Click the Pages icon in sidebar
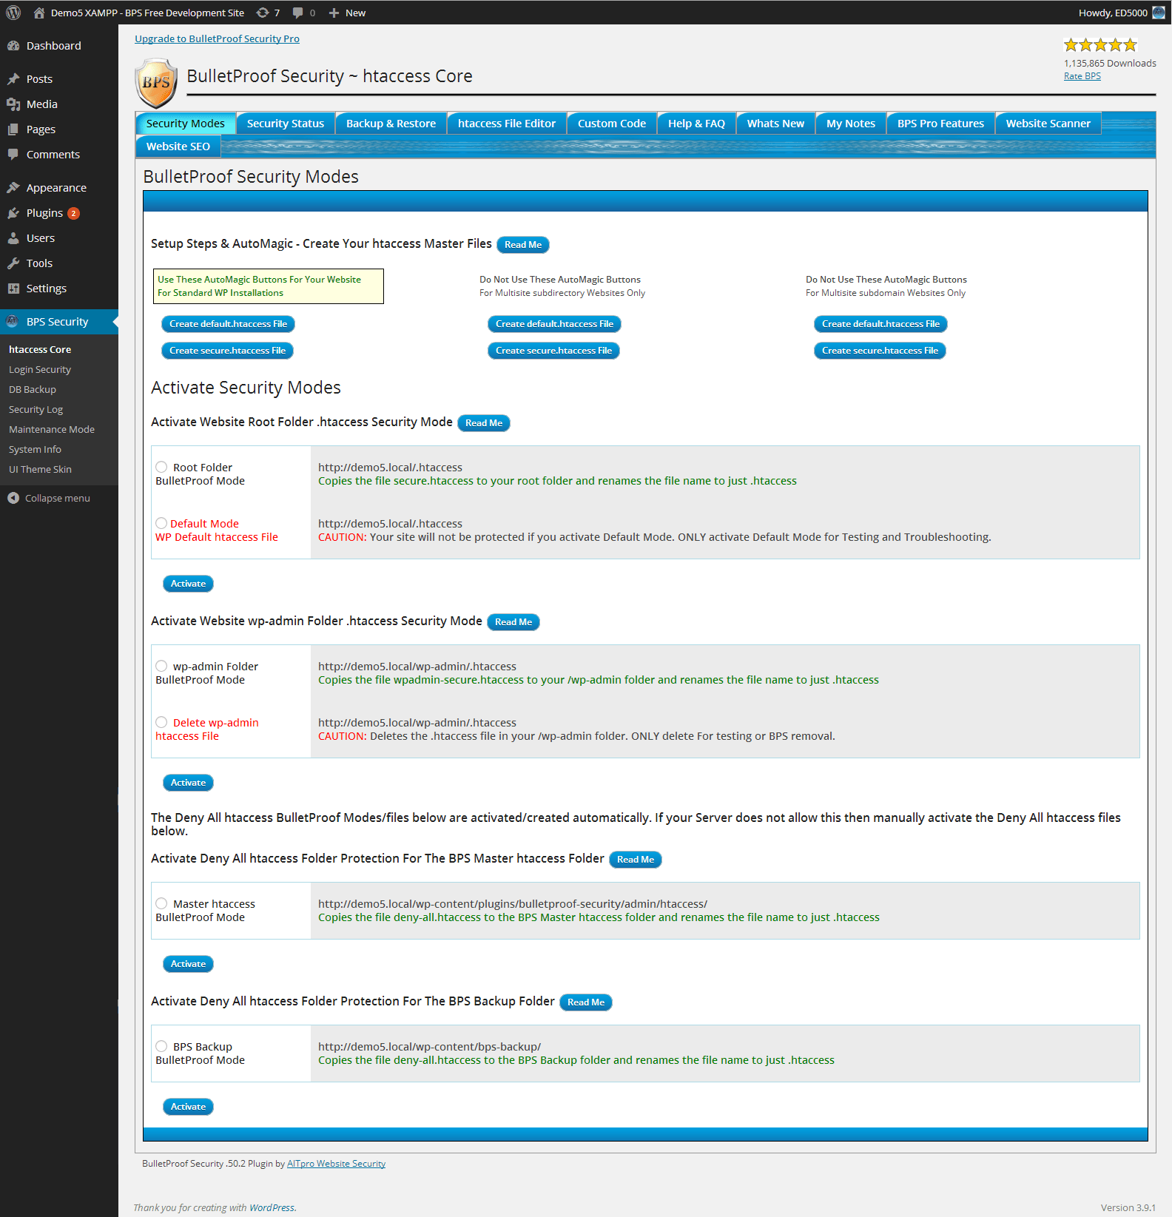Viewport: 1172px width, 1217px height. tap(13, 129)
